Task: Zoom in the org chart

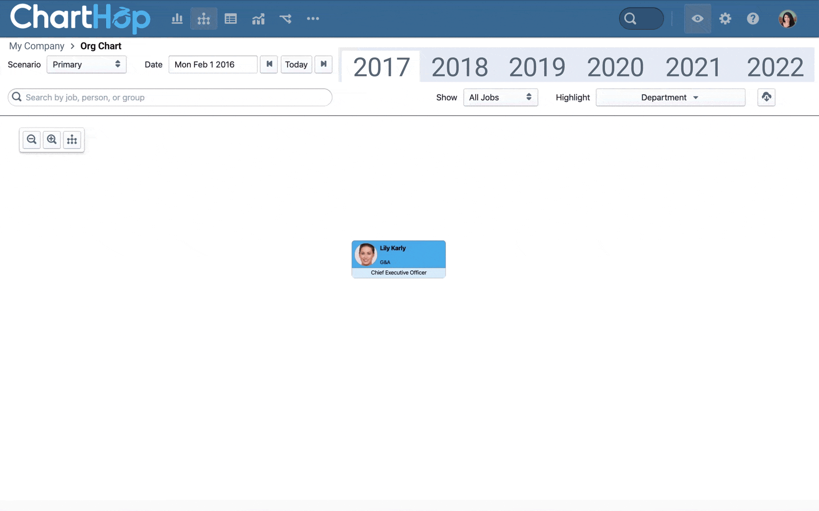Action: pos(52,139)
